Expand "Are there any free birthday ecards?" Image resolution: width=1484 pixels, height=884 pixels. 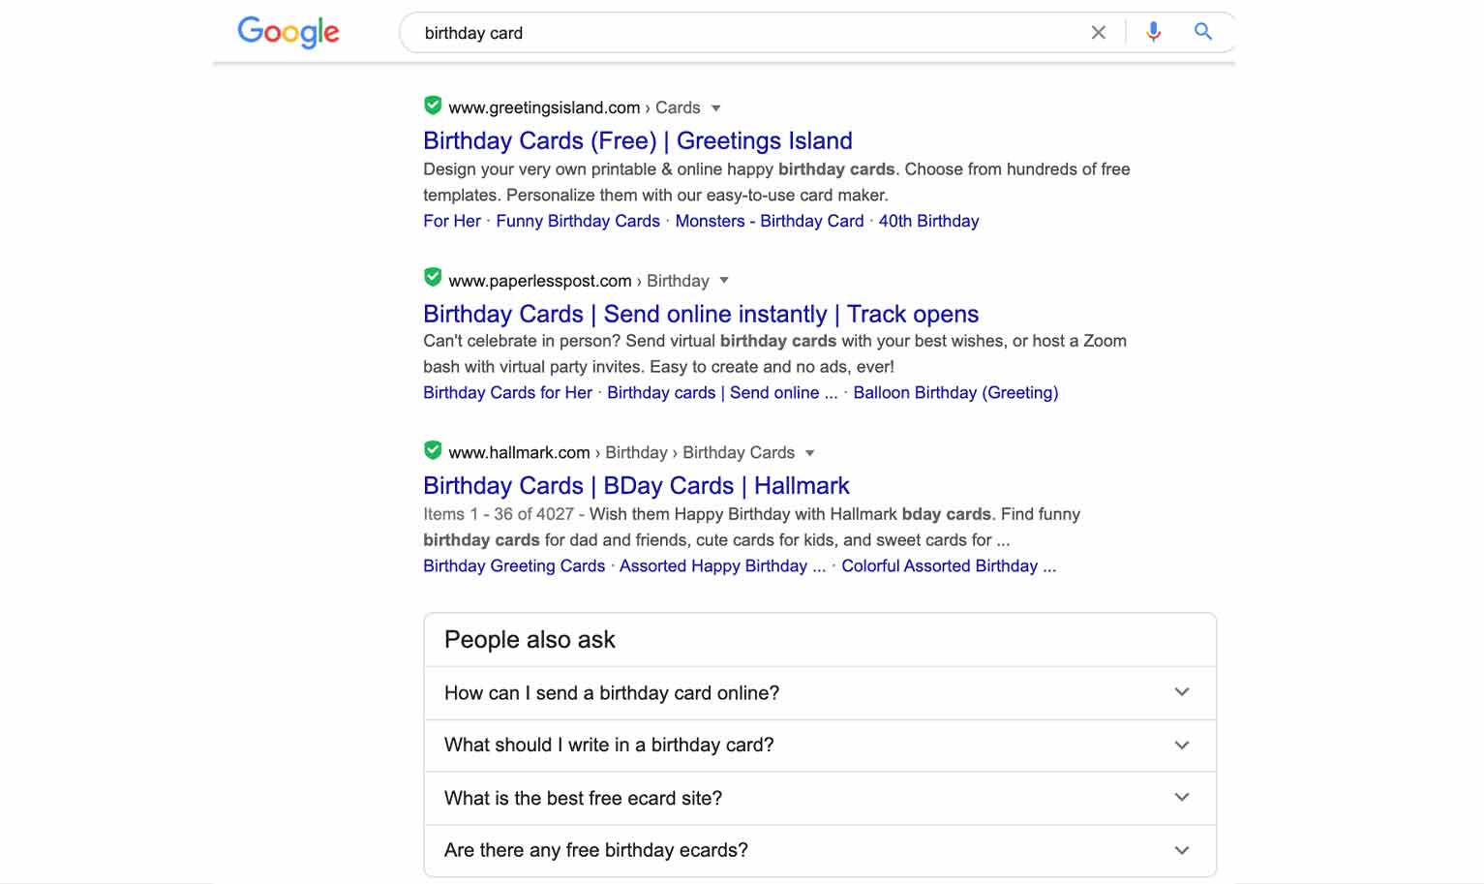tap(820, 851)
